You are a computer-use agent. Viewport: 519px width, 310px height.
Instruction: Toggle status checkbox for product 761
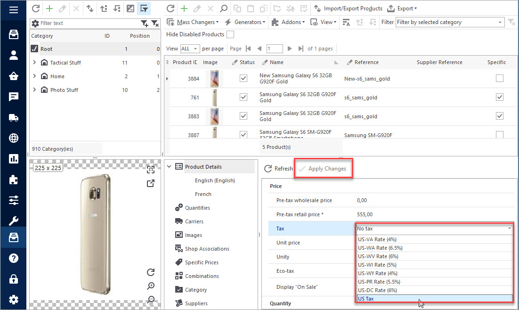pyautogui.click(x=243, y=97)
